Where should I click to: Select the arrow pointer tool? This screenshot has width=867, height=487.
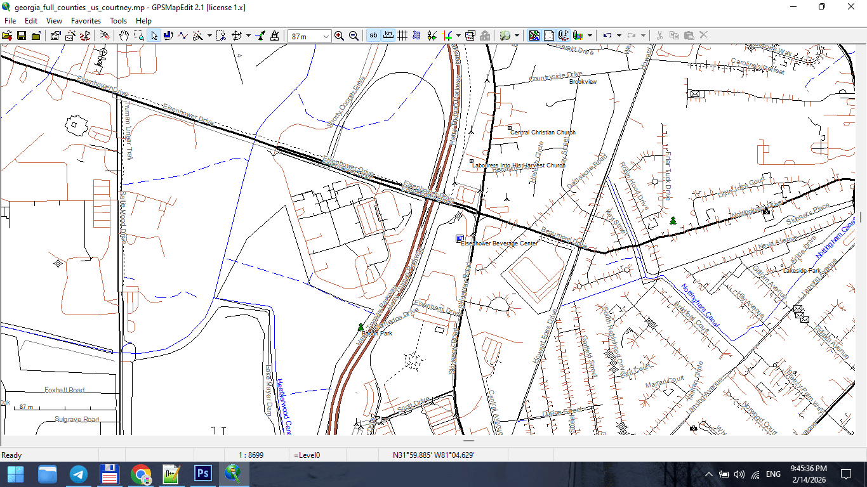coord(154,36)
